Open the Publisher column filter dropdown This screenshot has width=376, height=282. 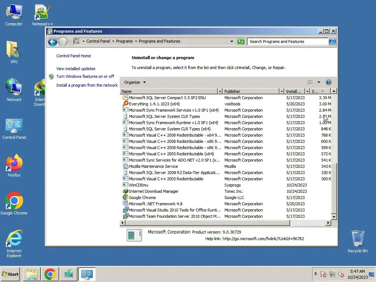[x=282, y=91]
